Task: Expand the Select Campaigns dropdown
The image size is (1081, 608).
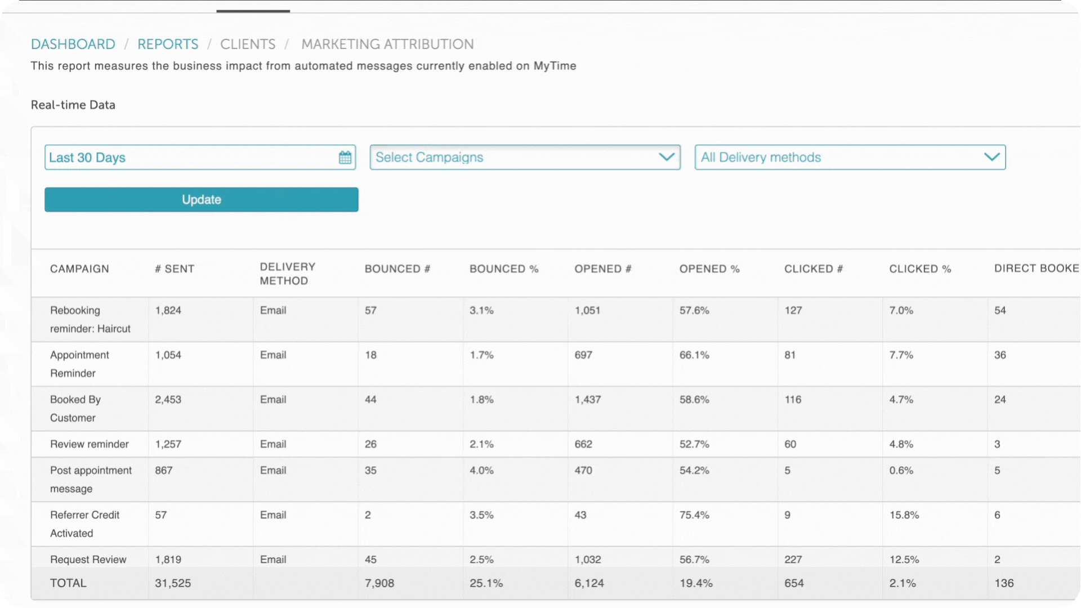Action: pos(525,158)
